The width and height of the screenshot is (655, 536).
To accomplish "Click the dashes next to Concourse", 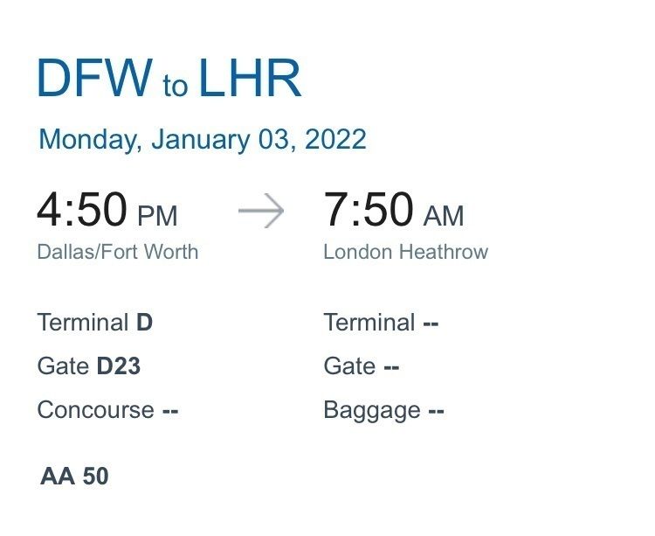I will (169, 410).
